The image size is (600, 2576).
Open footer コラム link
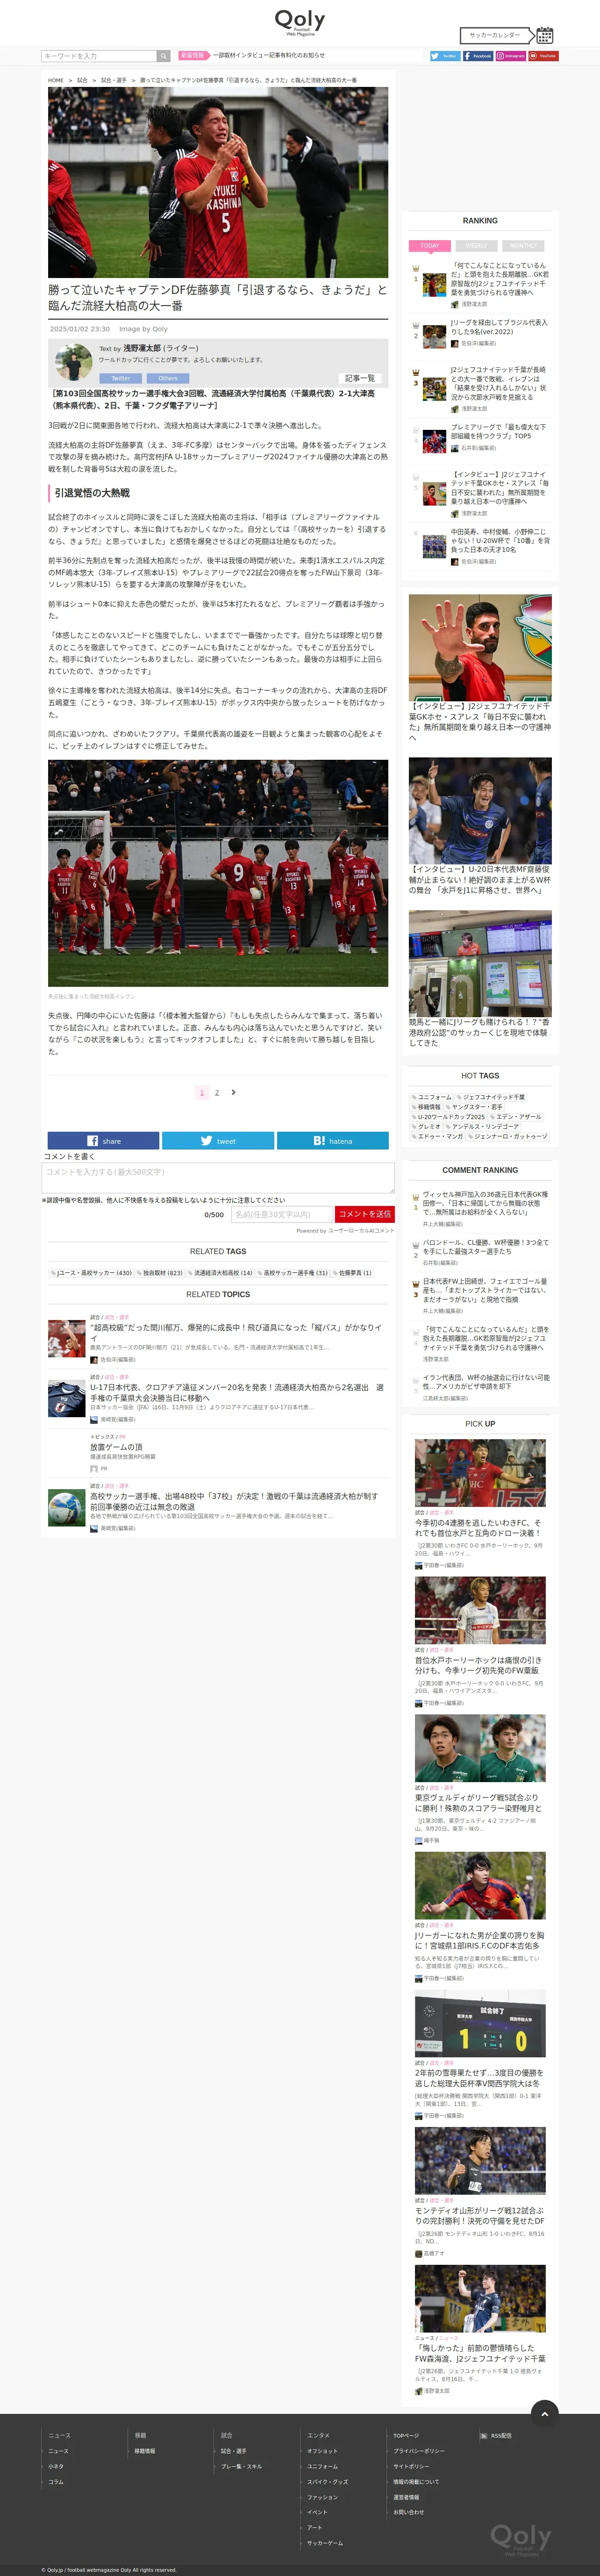click(x=56, y=2482)
